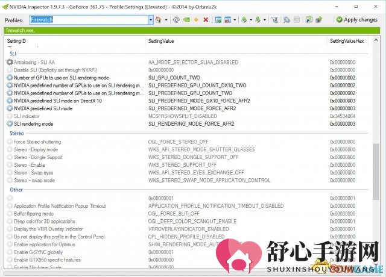Image resolution: width=386 pixels, height=277 pixels.
Task: Click the export profiles green arrow icon
Action: click(244, 20)
